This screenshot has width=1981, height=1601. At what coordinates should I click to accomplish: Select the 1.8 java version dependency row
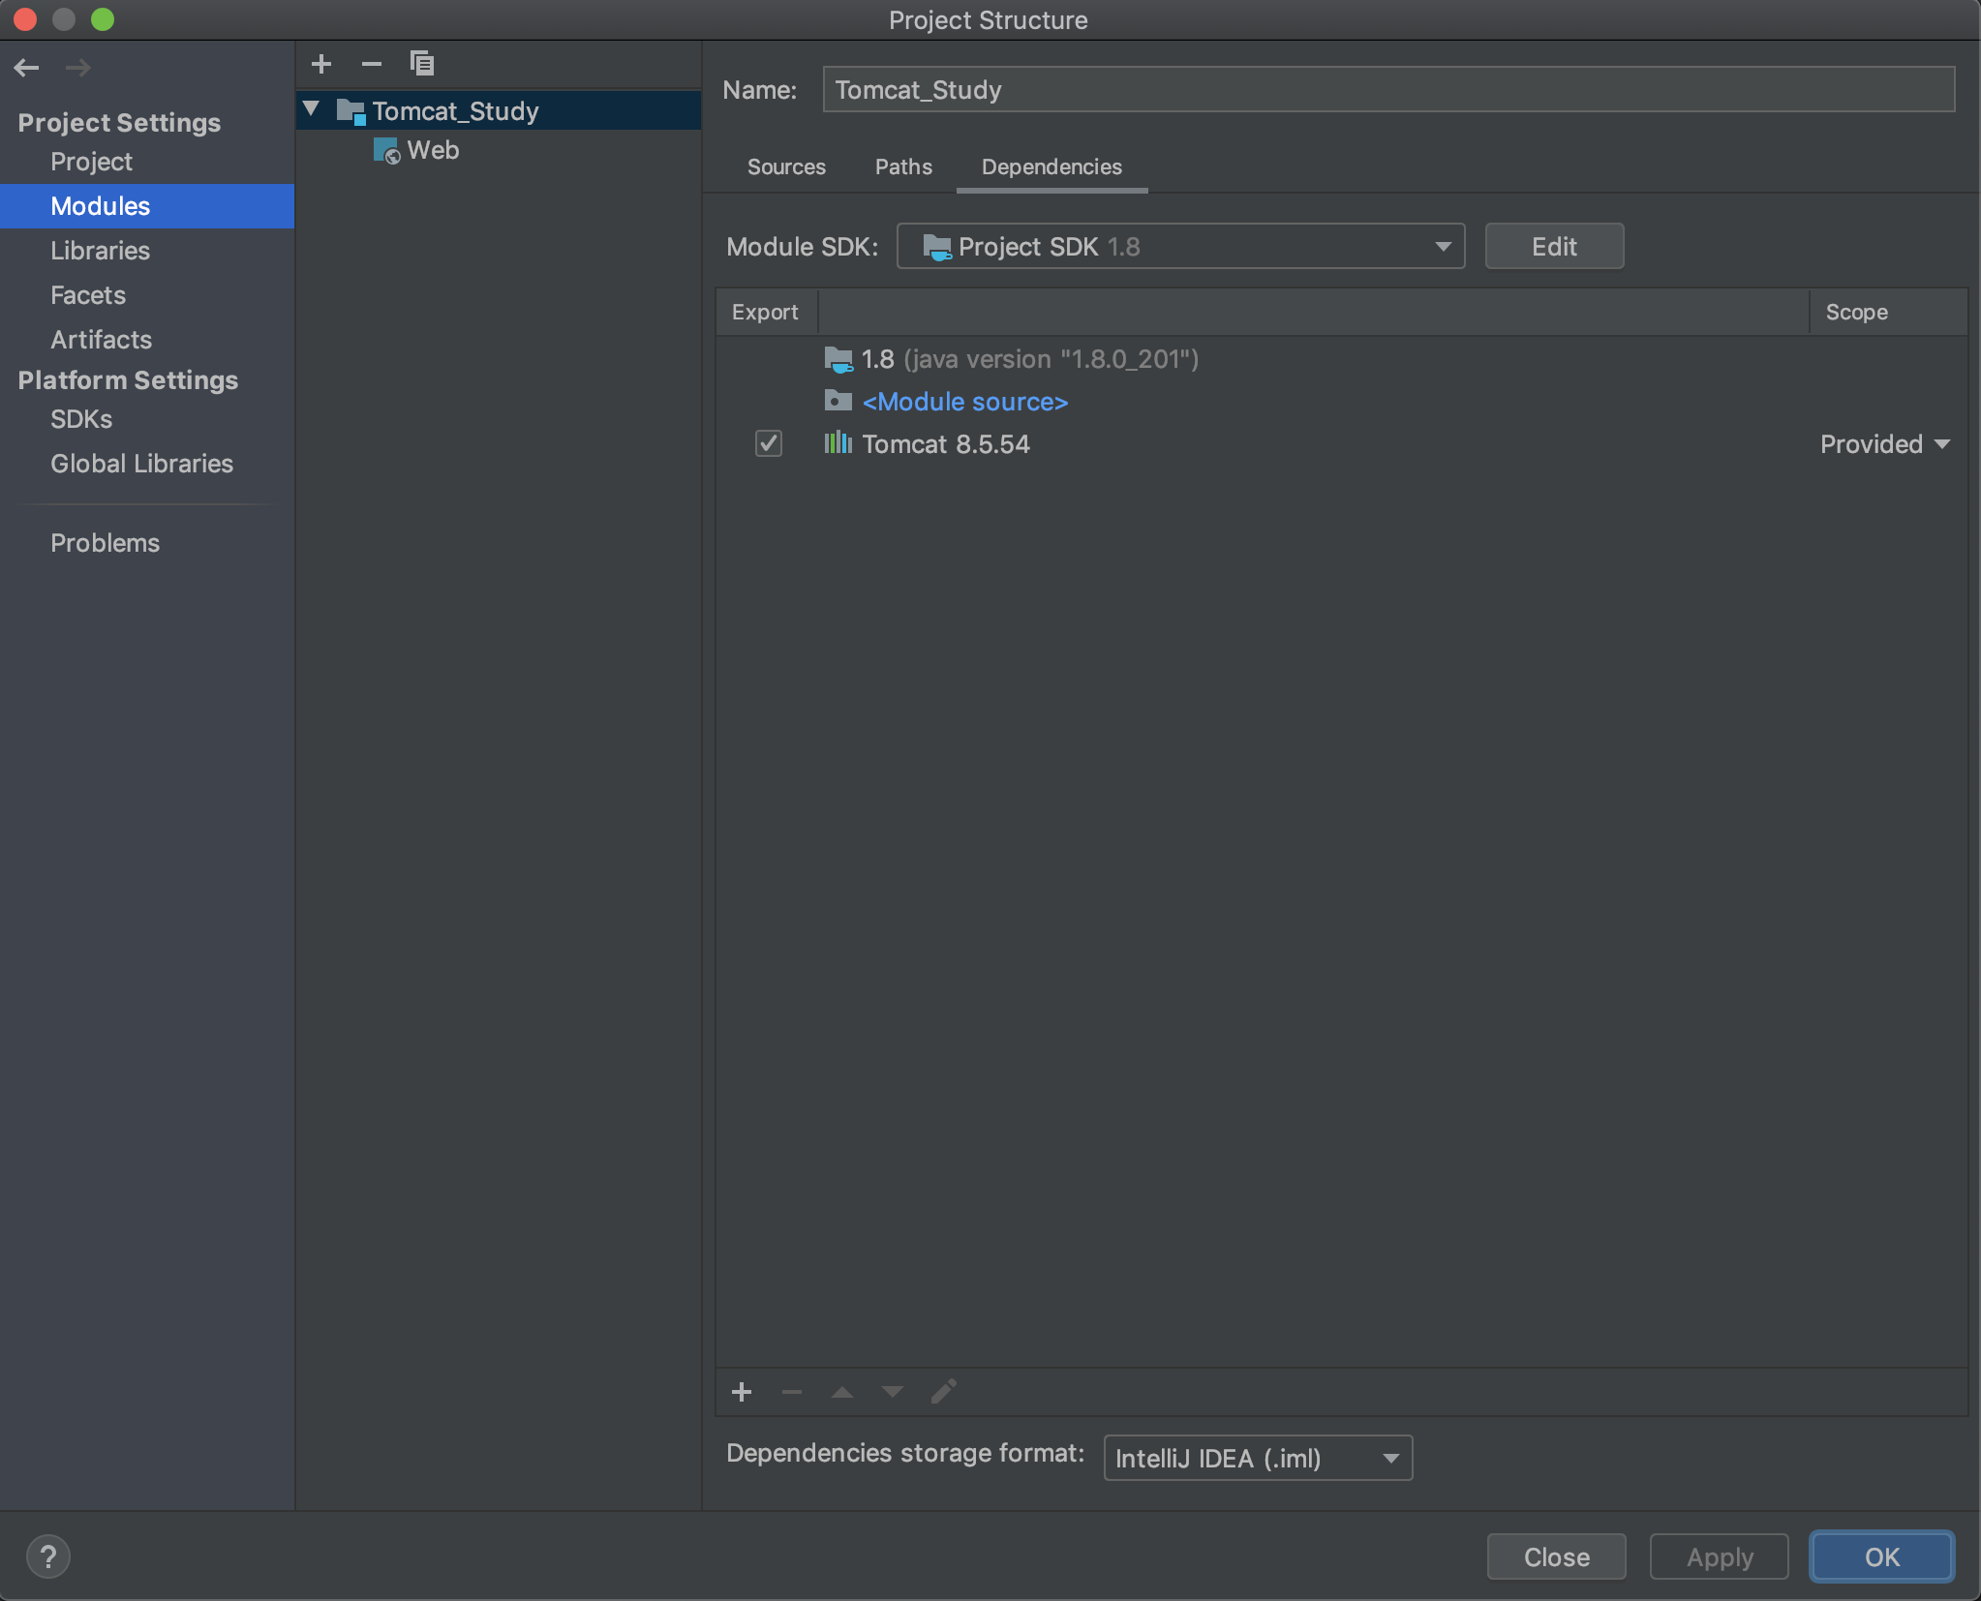(1341, 359)
